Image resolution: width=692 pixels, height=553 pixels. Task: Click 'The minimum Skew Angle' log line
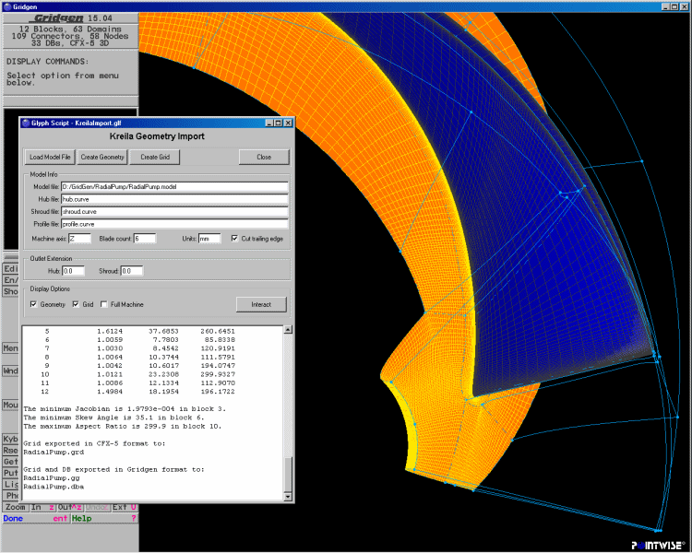coord(113,418)
